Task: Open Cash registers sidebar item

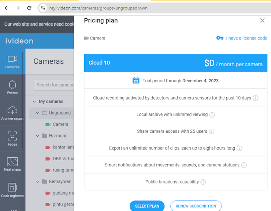Action: [12, 190]
